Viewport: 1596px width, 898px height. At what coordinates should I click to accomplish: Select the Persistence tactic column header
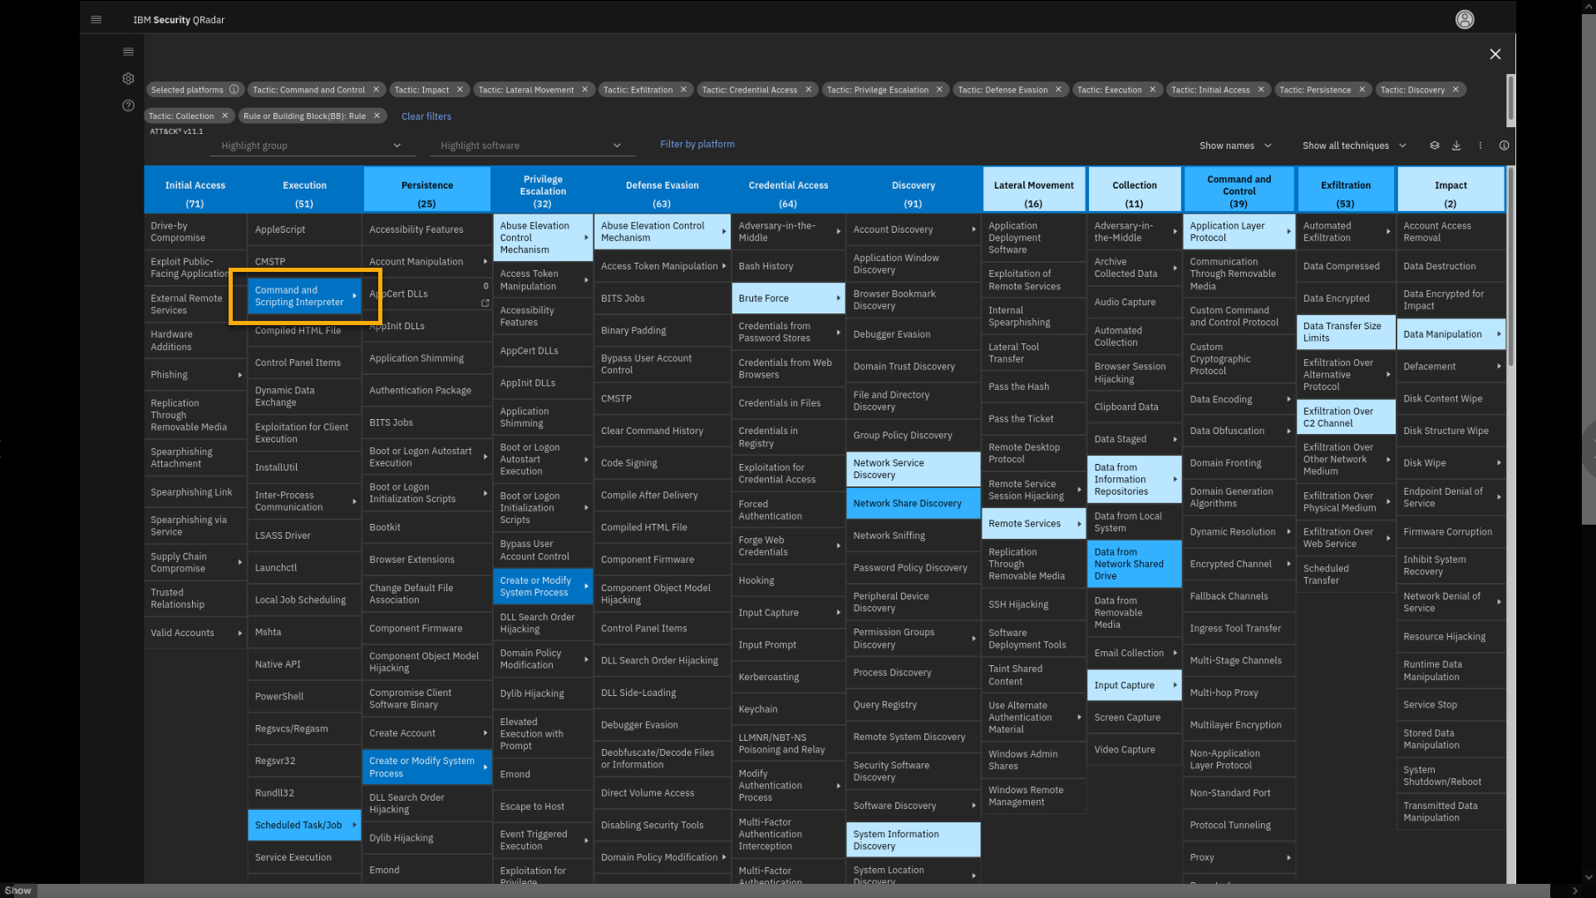[x=426, y=190]
